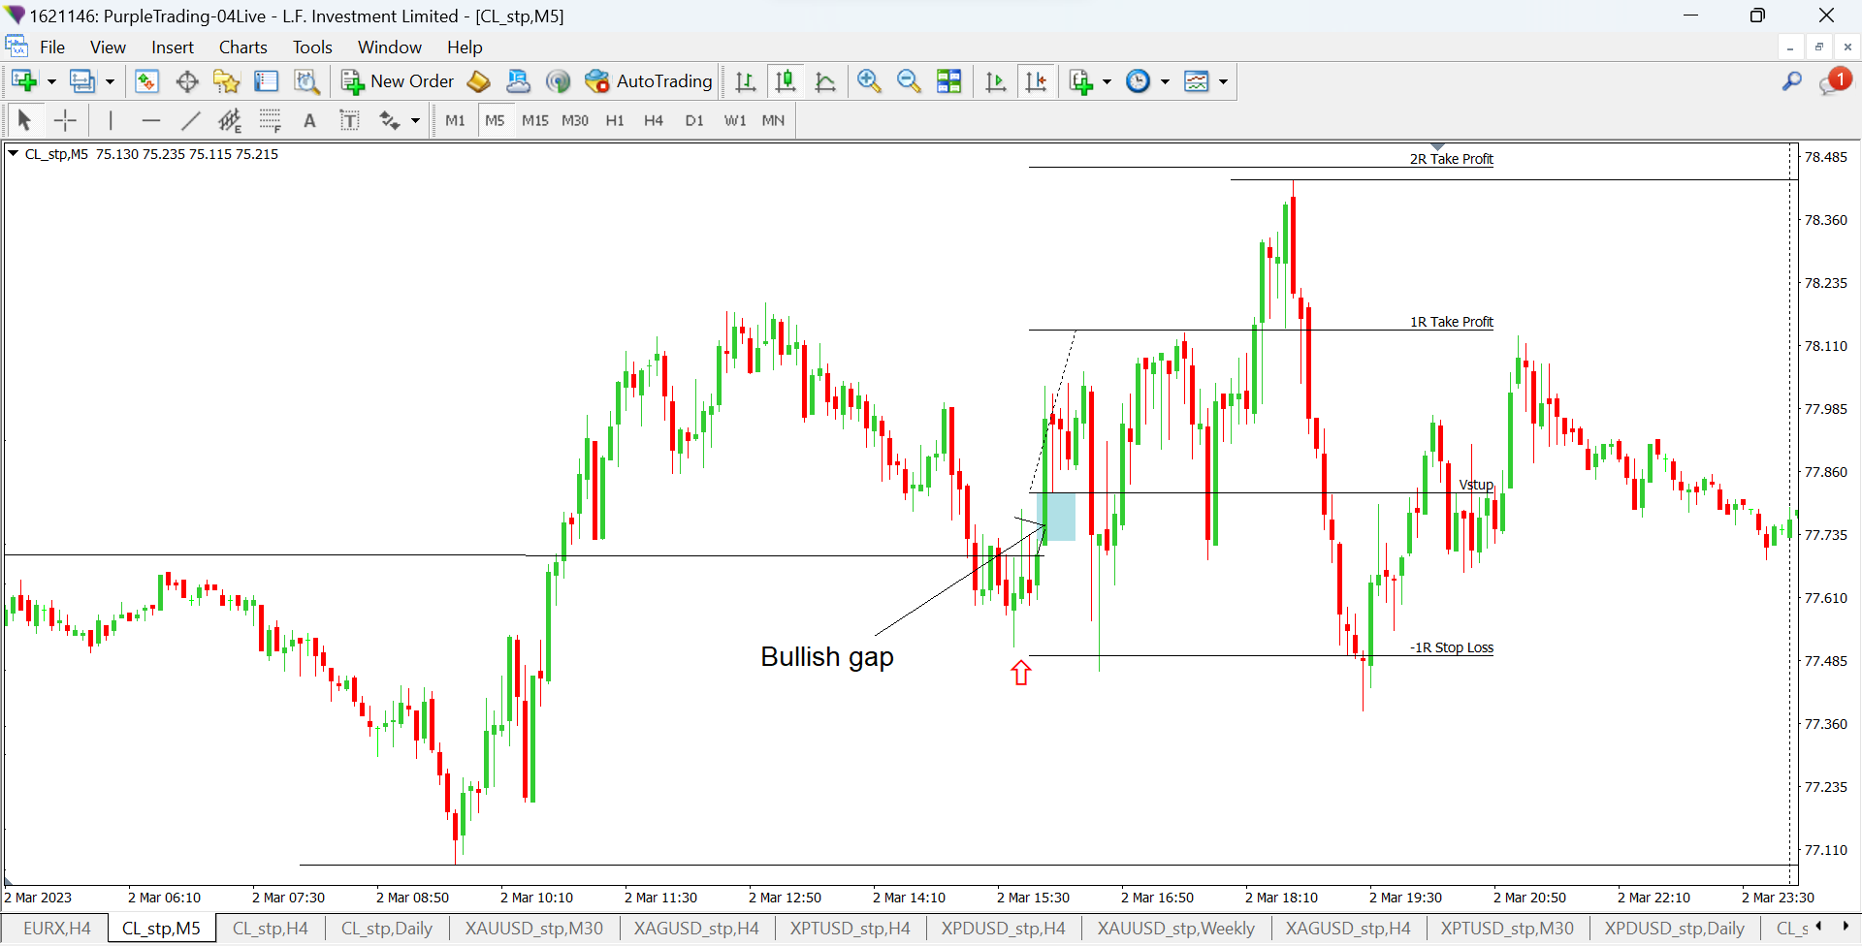Viewport: 1862px width, 946px height.
Task: Expand the Templates dropdown arrow
Action: pyautogui.click(x=1223, y=81)
